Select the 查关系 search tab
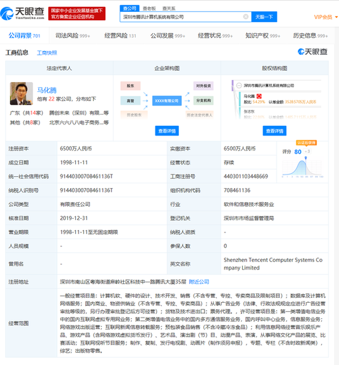 coord(169,9)
